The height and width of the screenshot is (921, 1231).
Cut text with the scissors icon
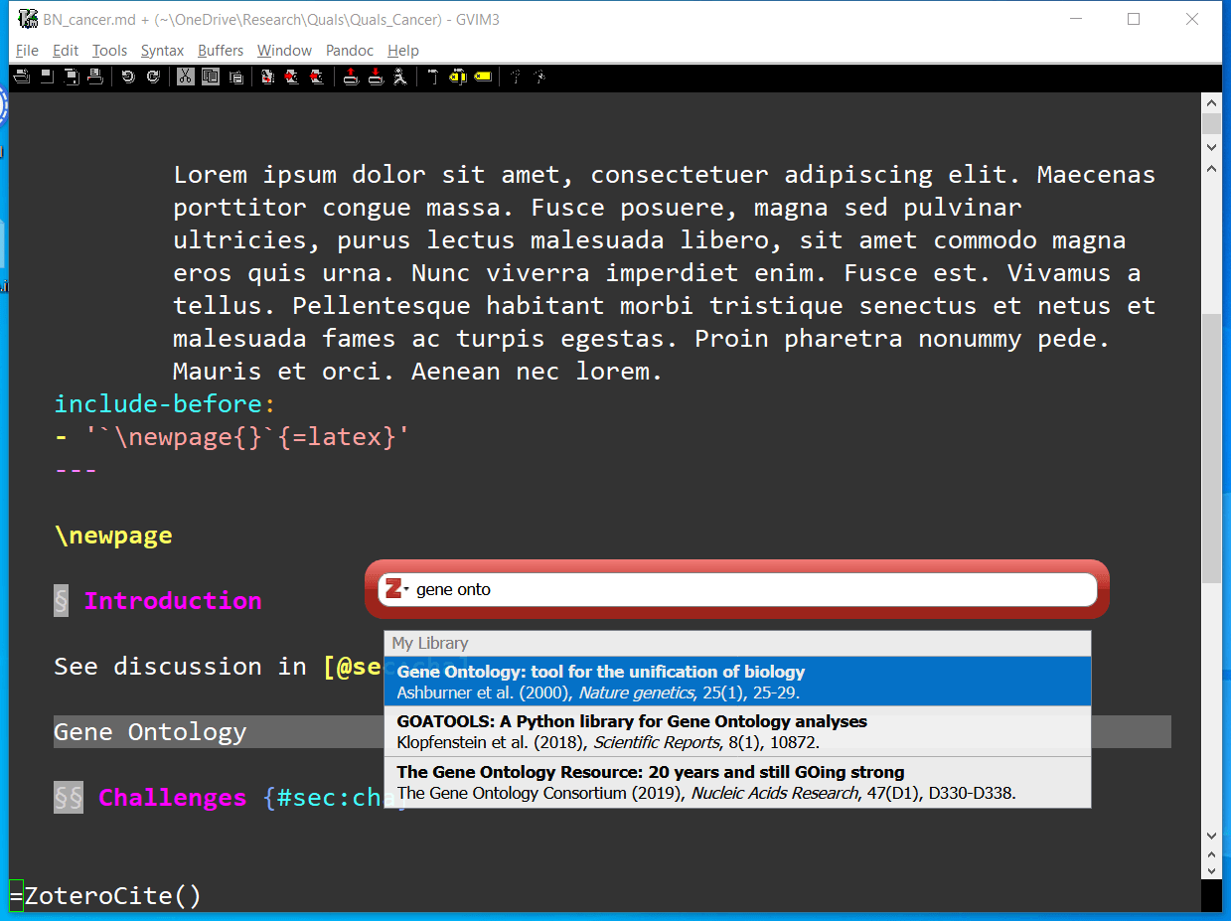click(186, 77)
